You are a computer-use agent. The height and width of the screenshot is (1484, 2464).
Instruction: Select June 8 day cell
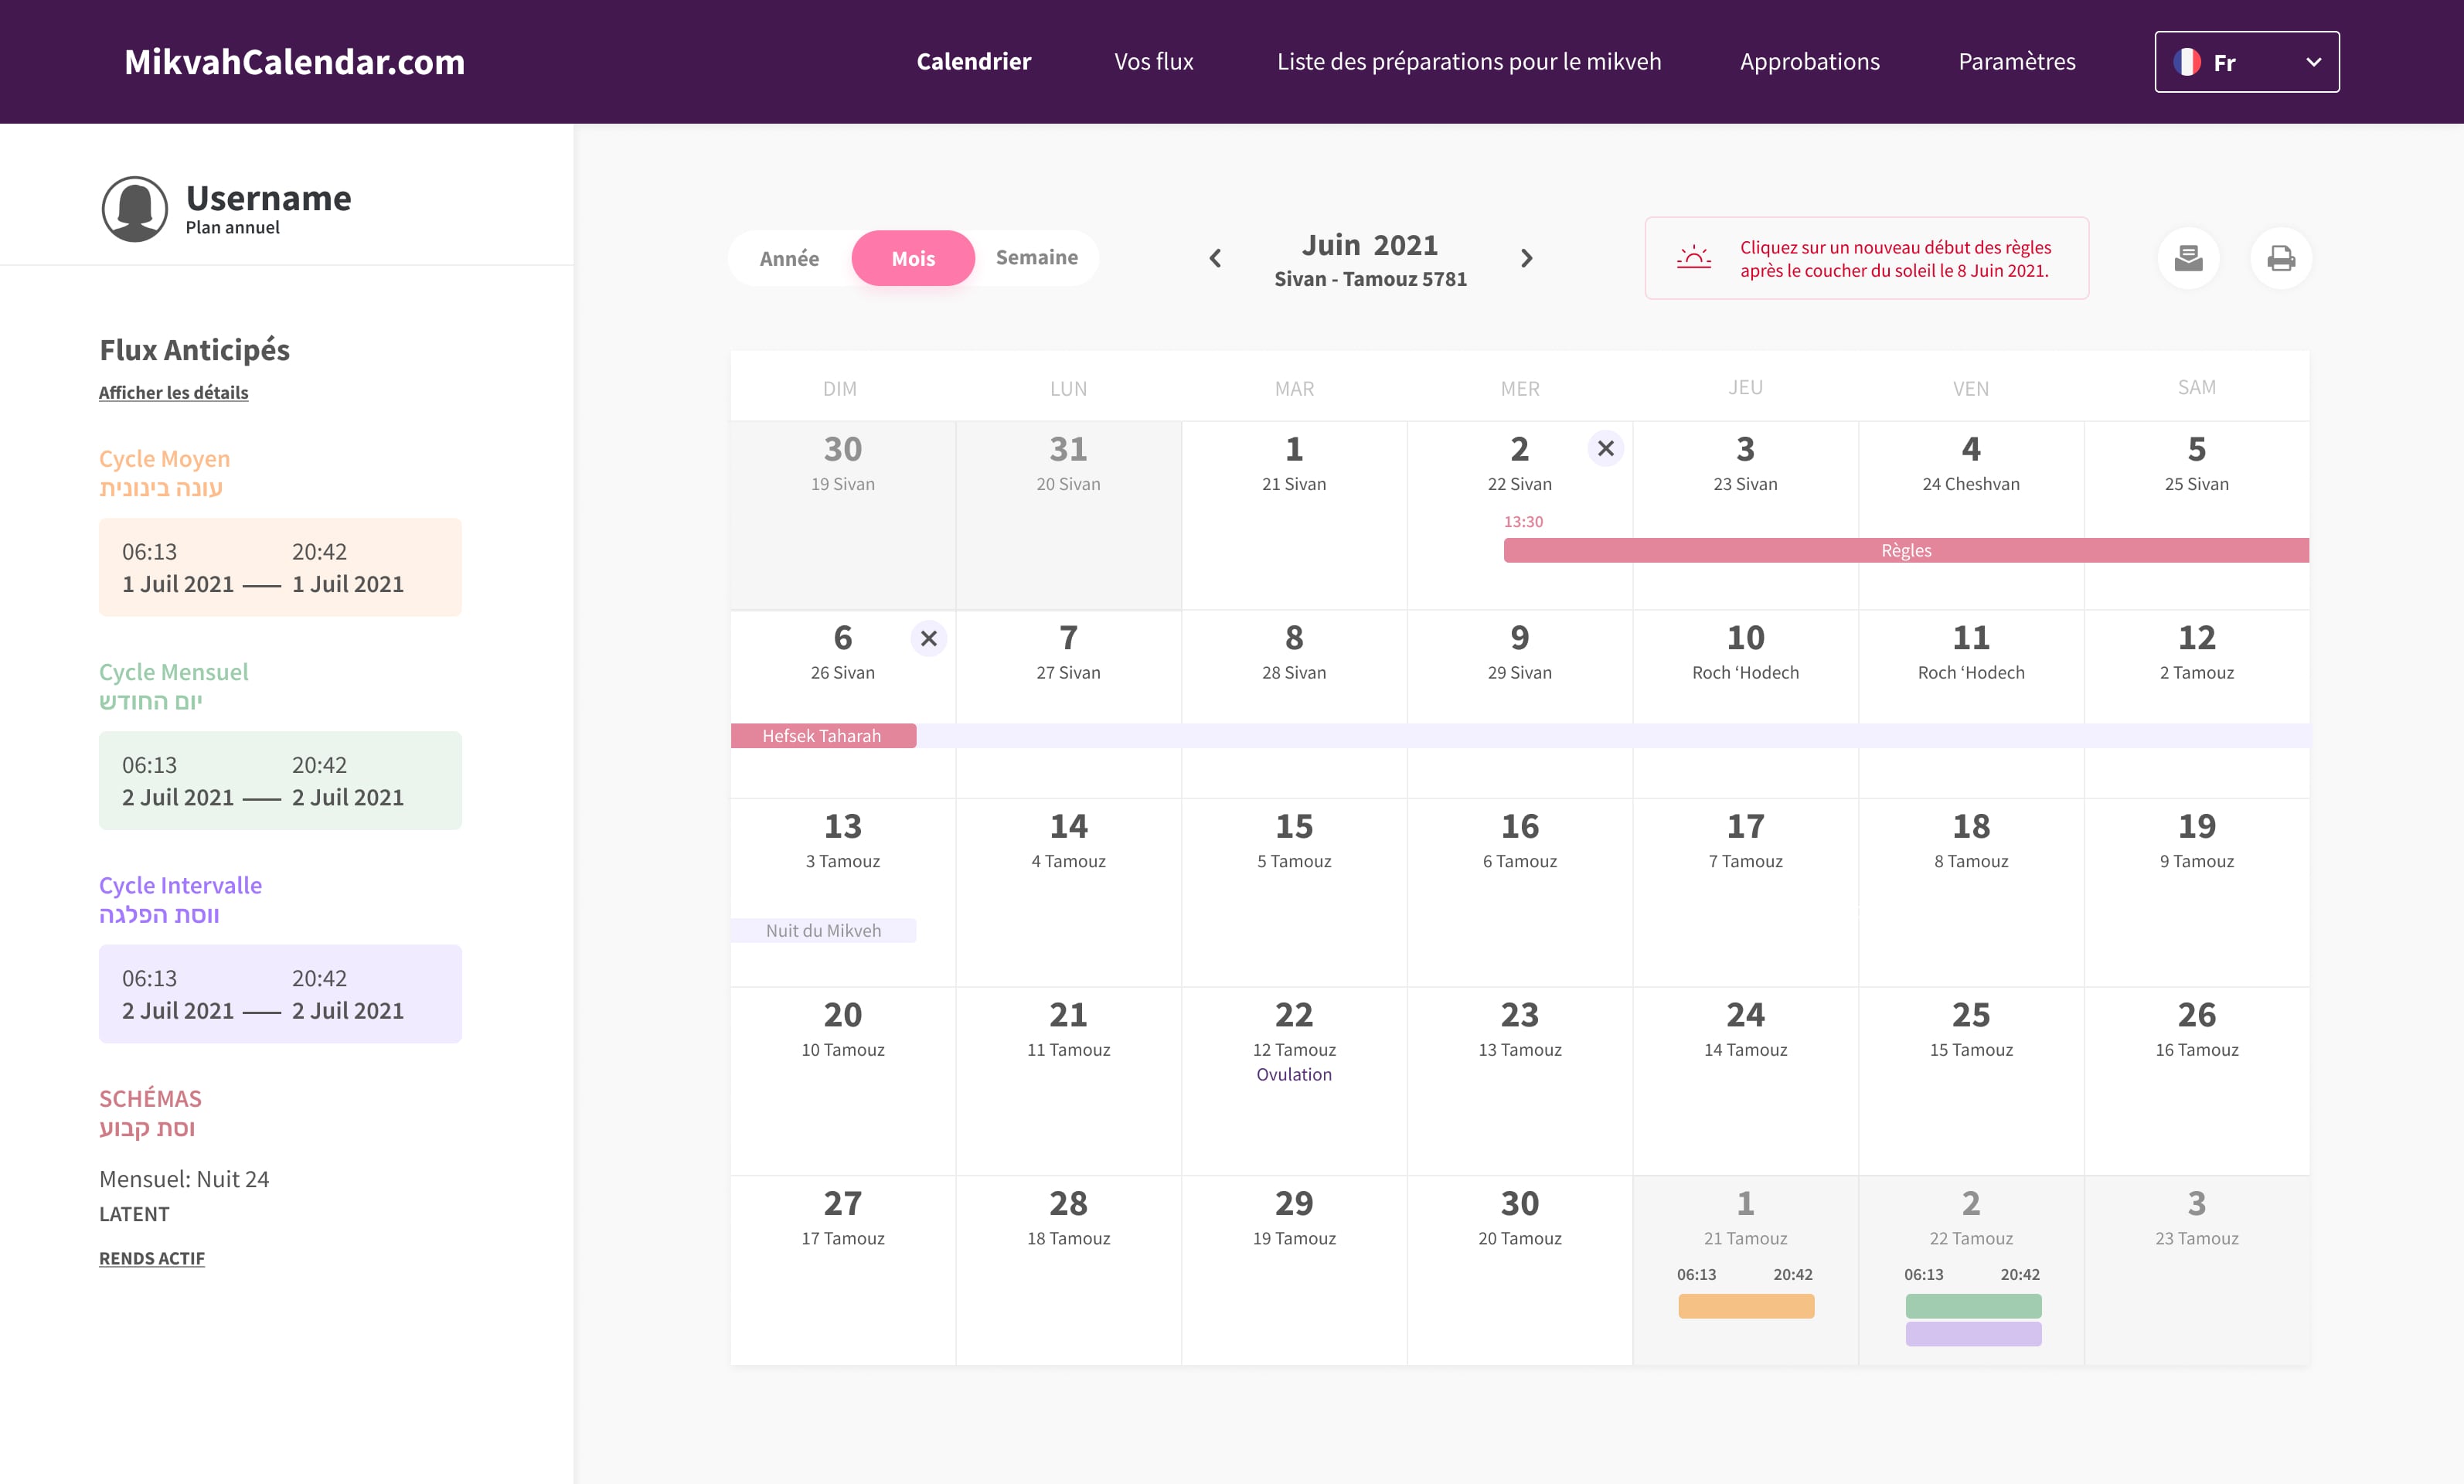coord(1294,704)
